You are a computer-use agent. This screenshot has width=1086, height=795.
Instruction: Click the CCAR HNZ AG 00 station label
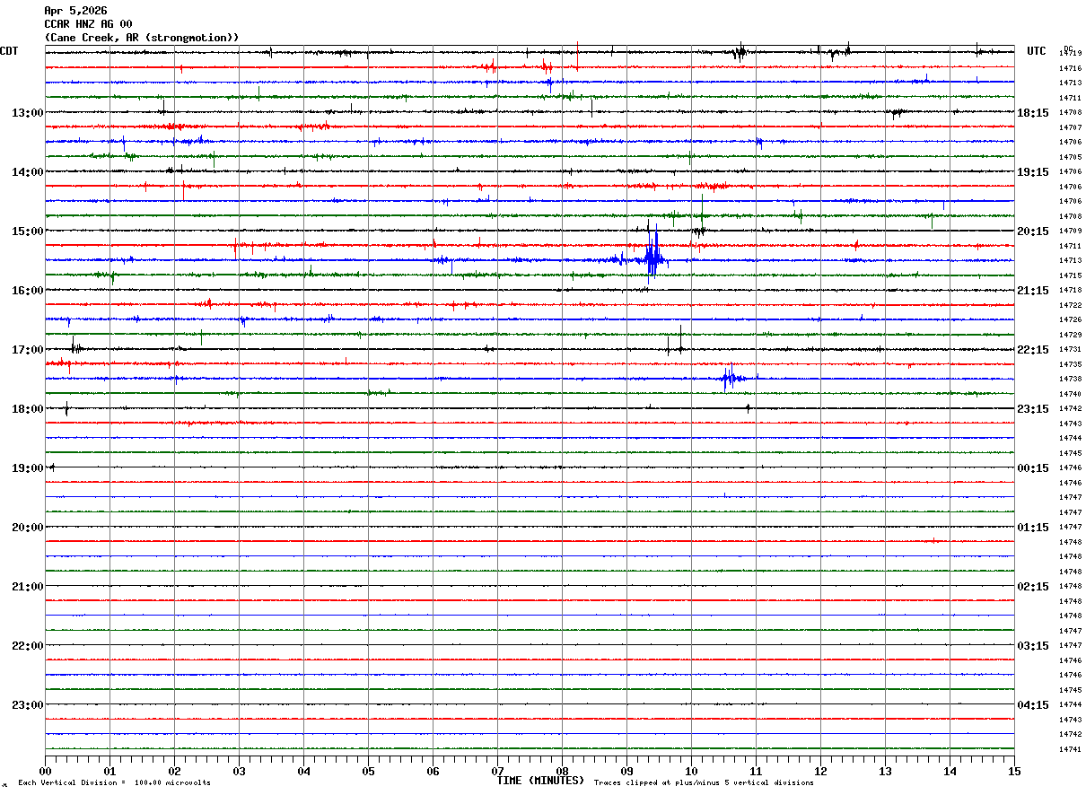(88, 24)
